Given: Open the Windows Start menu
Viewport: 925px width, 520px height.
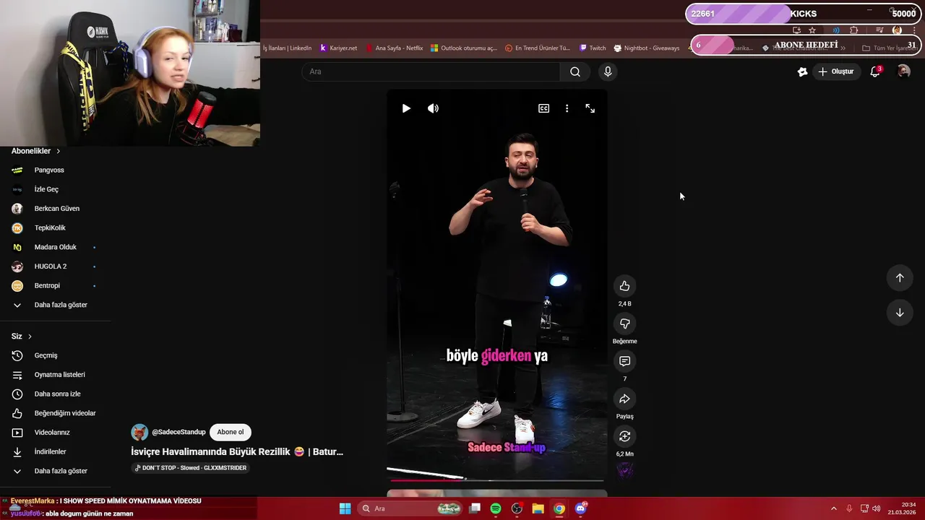Looking at the screenshot, I should click(x=345, y=508).
